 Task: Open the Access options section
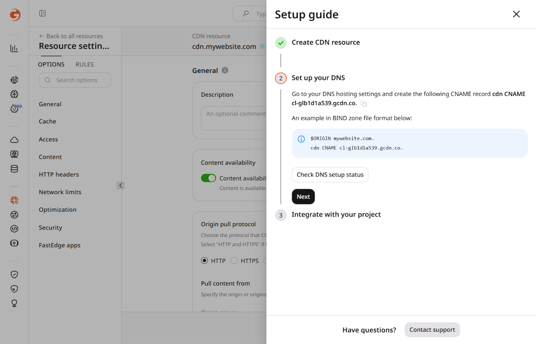point(48,140)
